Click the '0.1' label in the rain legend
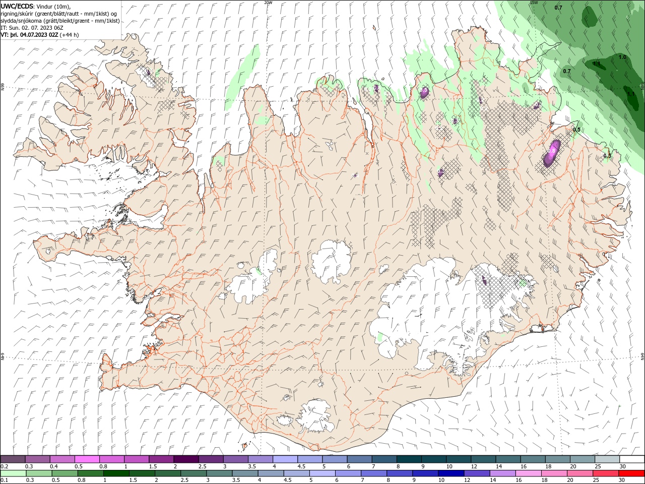This screenshot has height=484, width=645. click(x=5, y=480)
